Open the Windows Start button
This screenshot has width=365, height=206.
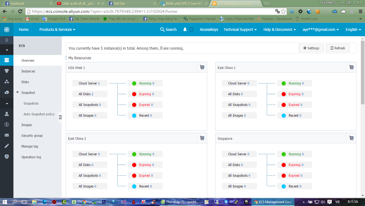coord(5,202)
